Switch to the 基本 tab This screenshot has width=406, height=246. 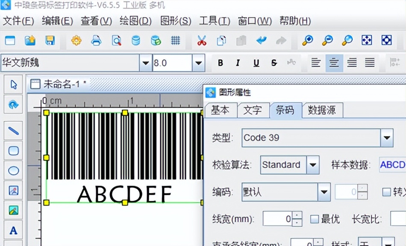tap(221, 110)
